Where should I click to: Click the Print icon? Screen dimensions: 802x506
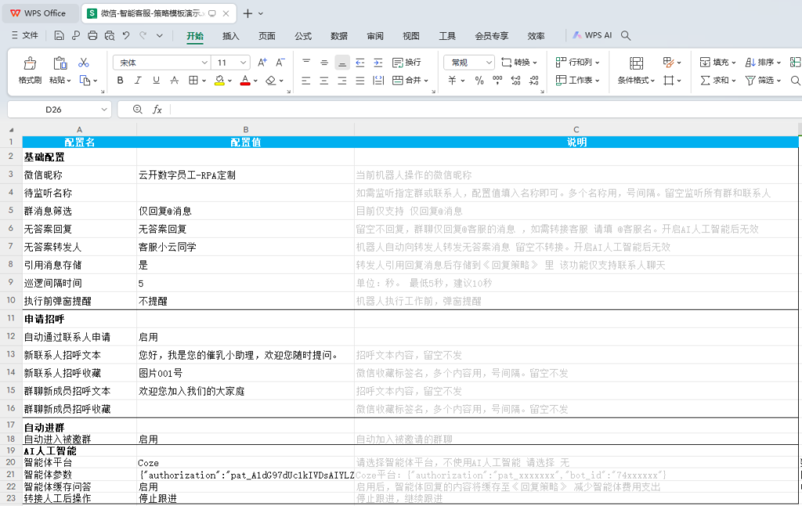pyautogui.click(x=92, y=35)
